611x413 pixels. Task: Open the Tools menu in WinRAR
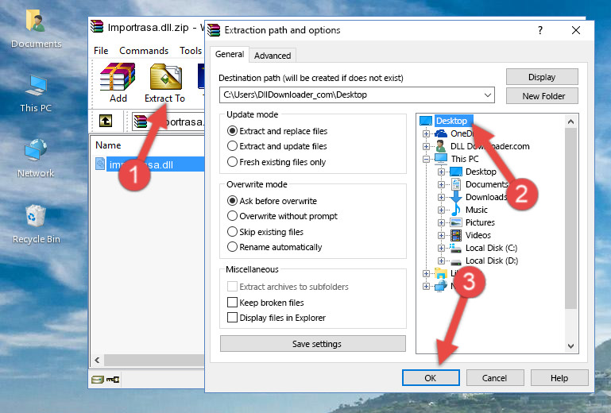191,51
